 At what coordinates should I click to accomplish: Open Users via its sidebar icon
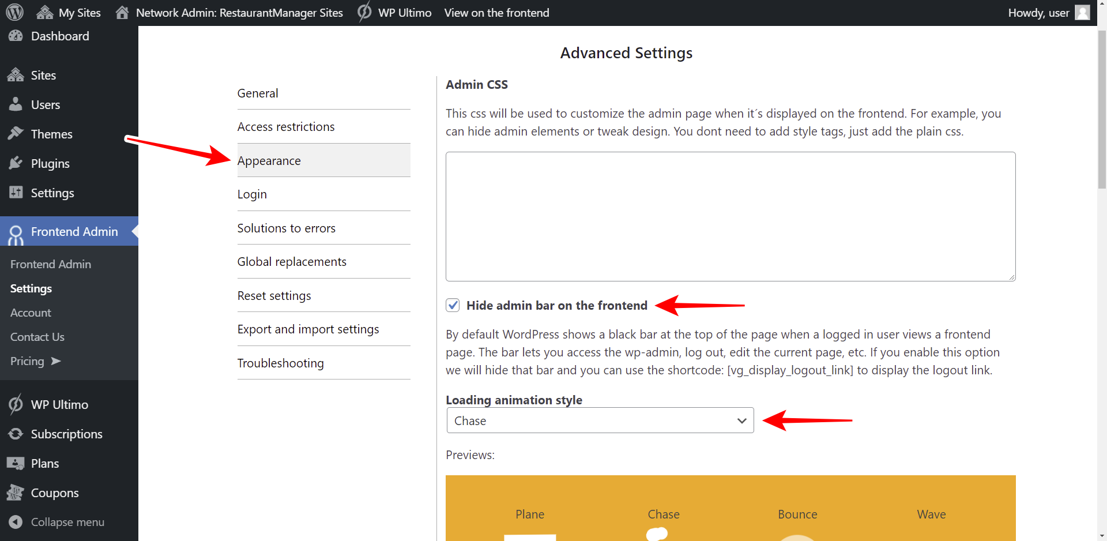tap(16, 104)
